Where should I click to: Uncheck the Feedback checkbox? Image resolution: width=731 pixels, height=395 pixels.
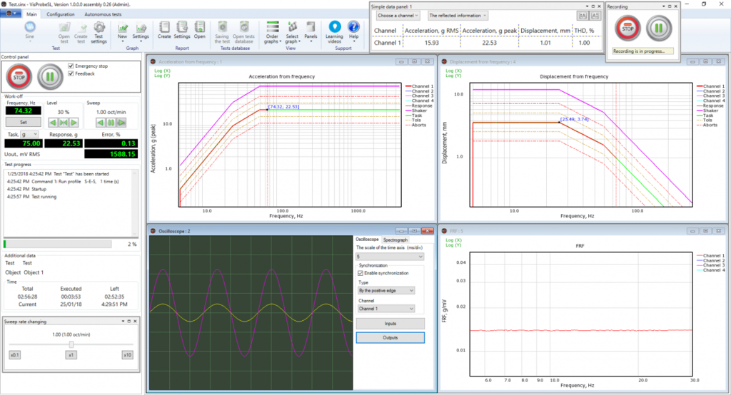click(71, 73)
